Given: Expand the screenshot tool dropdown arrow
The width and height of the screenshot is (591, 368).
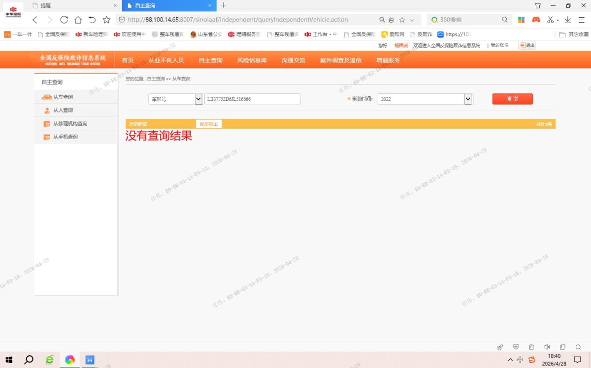Looking at the screenshot, I should (558, 20).
